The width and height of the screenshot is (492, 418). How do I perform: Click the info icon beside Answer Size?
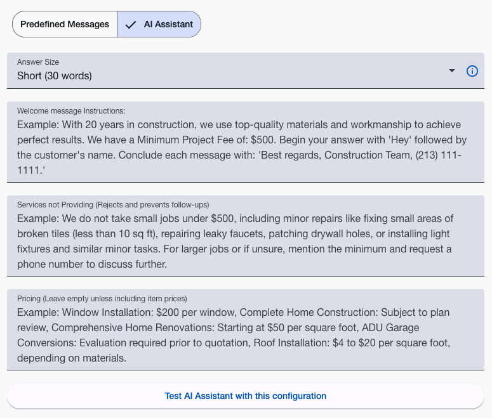[472, 71]
